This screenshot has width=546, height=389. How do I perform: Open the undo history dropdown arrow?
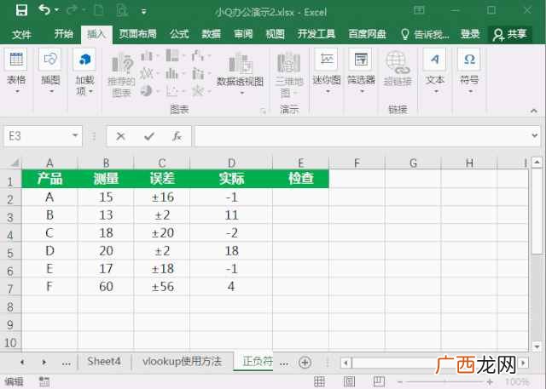click(57, 10)
